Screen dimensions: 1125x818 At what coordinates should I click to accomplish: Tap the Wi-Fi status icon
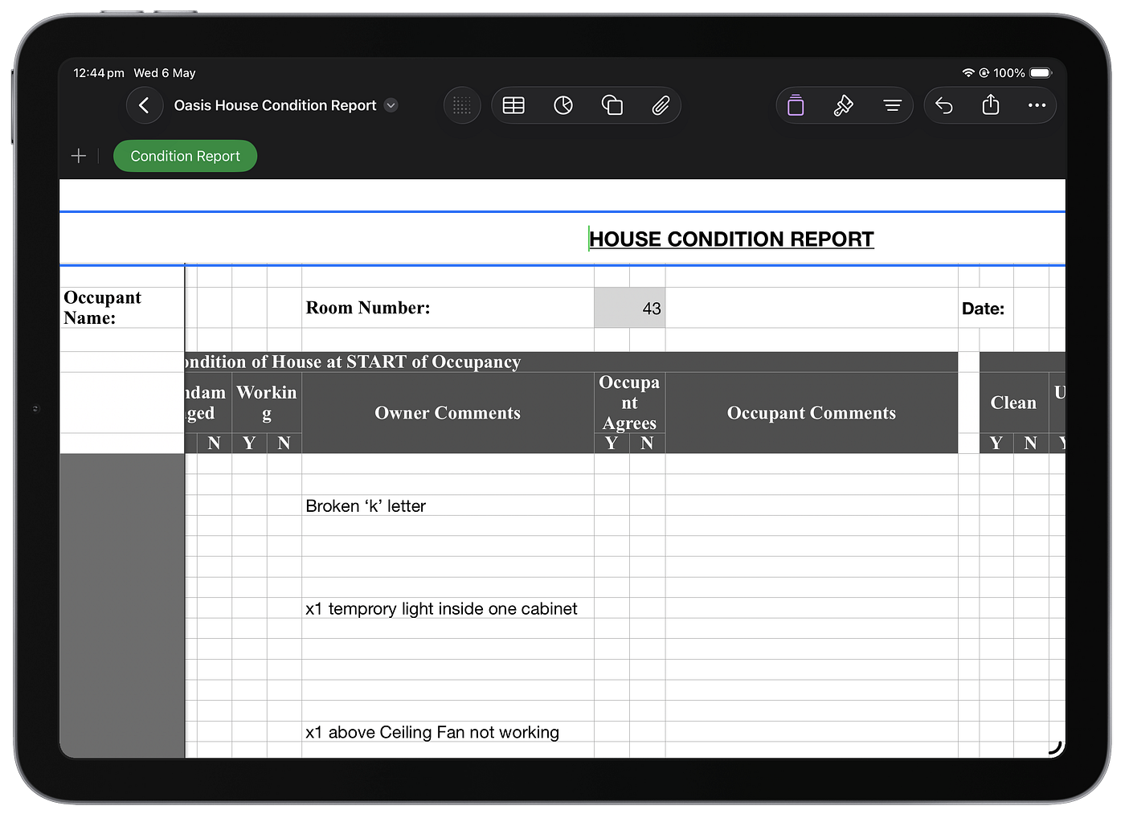[968, 72]
